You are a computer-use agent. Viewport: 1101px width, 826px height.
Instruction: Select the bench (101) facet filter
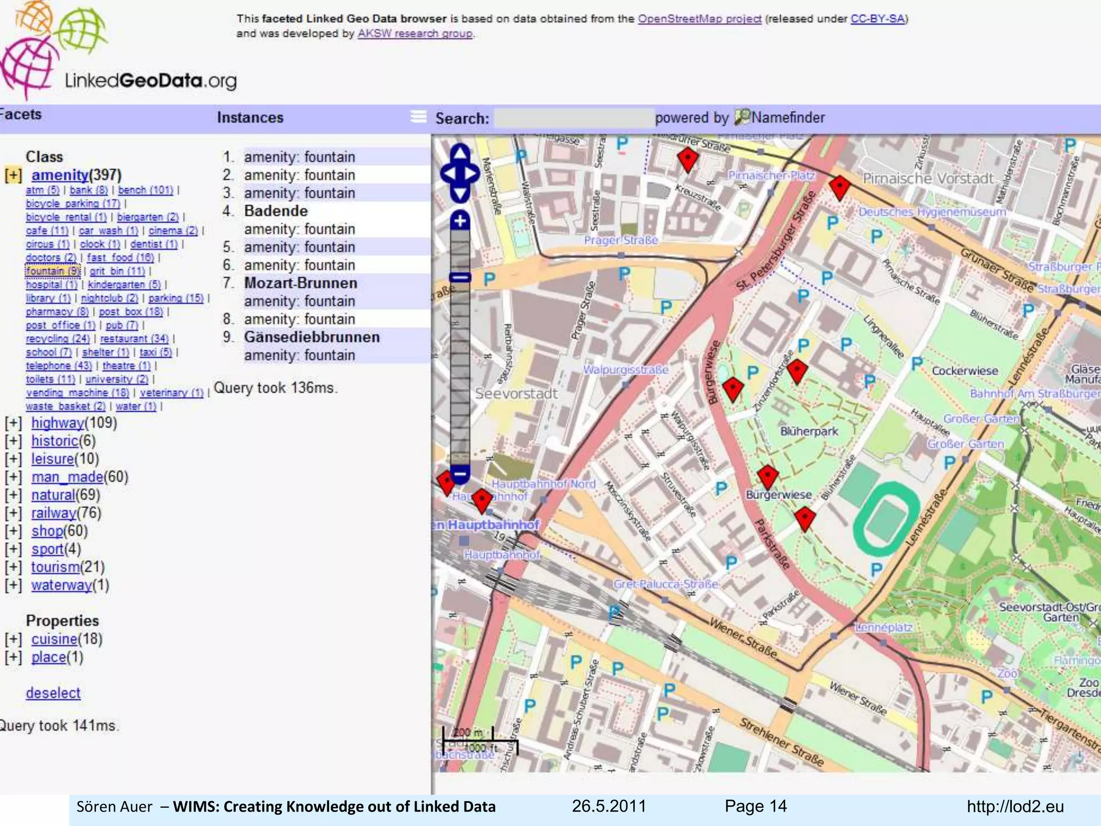[145, 190]
